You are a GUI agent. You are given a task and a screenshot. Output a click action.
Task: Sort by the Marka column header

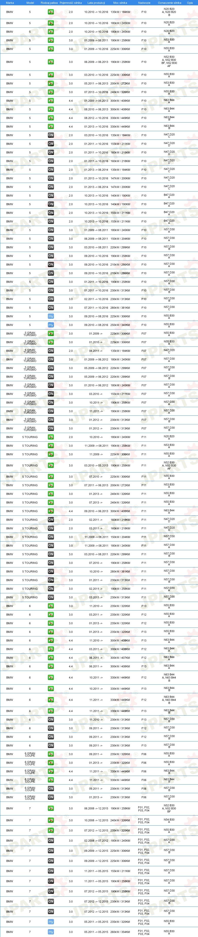point(10,3)
